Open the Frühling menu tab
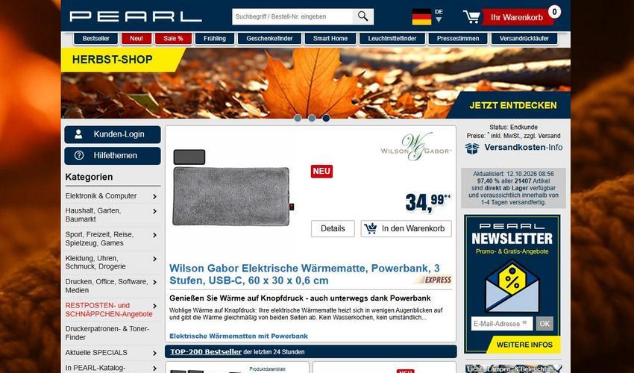634x373 pixels. pos(215,39)
